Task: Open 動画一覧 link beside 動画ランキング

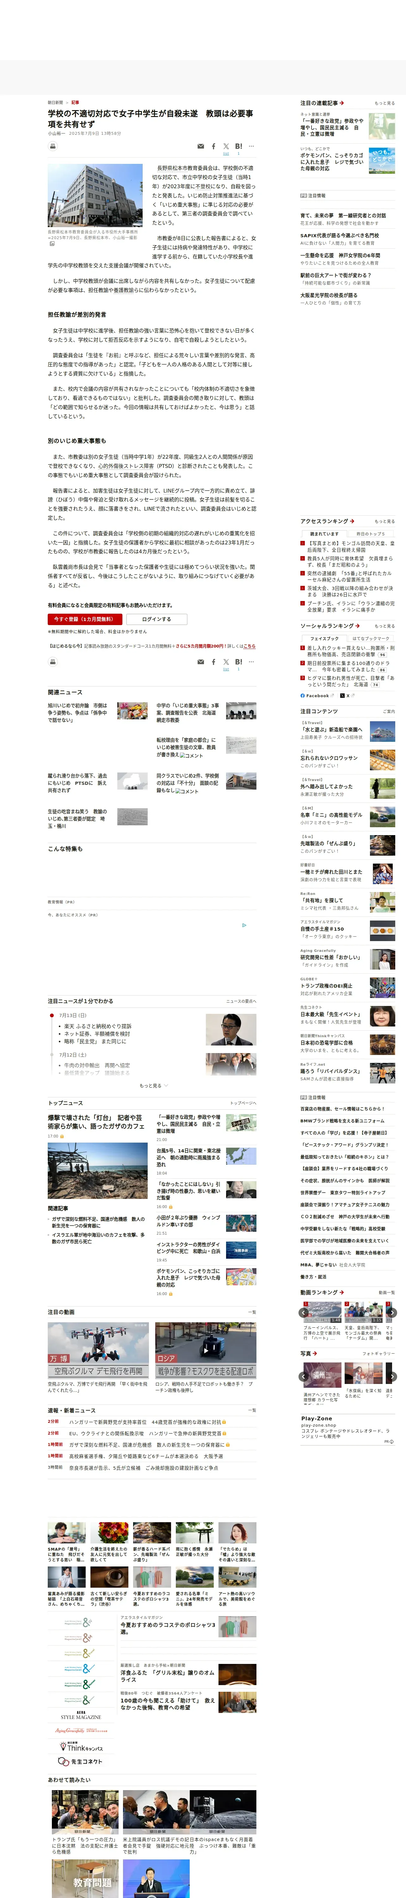Action: (387, 1292)
